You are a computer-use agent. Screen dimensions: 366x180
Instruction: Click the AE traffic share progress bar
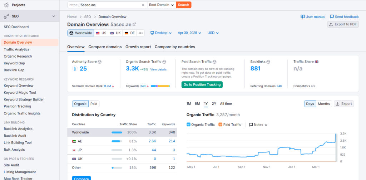click(117, 141)
